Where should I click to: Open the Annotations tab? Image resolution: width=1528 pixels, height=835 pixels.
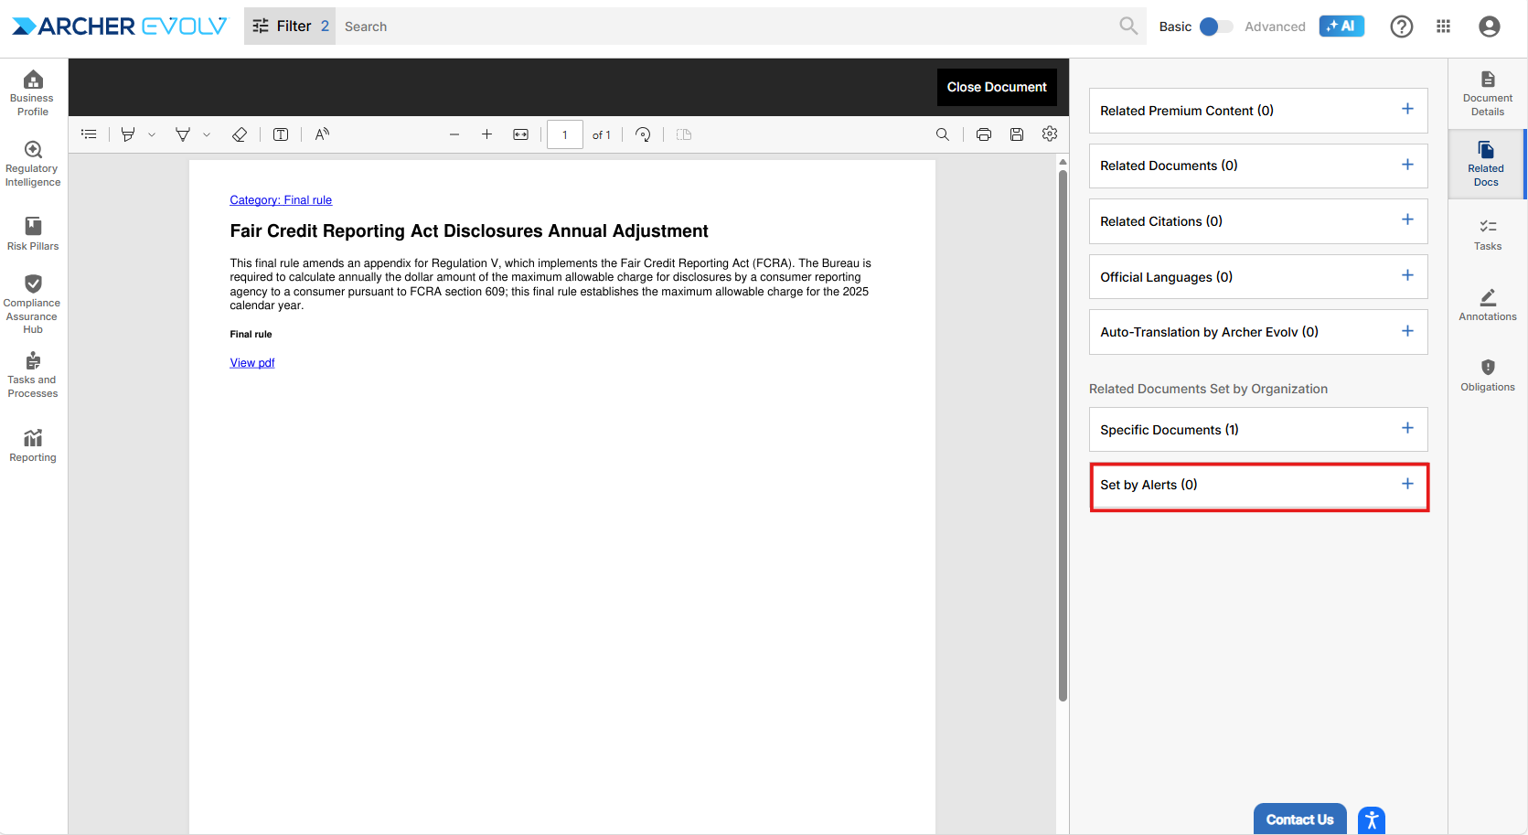(x=1487, y=305)
